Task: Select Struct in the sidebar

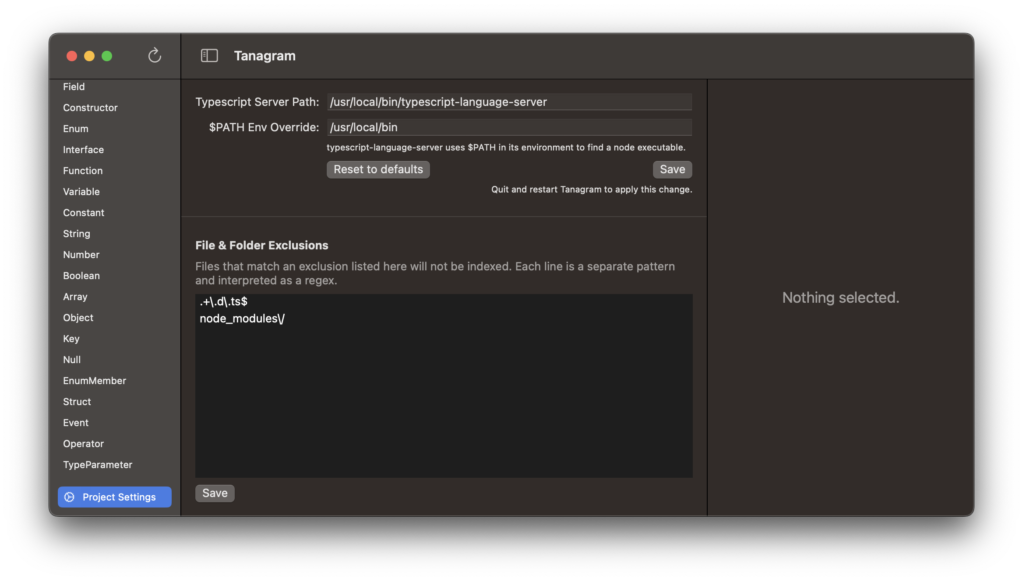Action: [x=77, y=402]
